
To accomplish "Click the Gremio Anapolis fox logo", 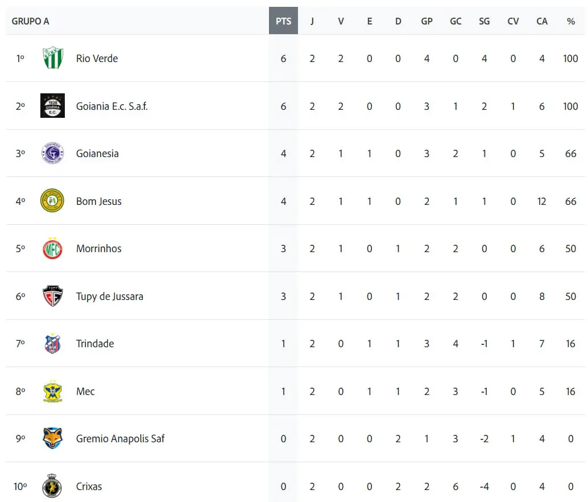I will click(x=52, y=438).
